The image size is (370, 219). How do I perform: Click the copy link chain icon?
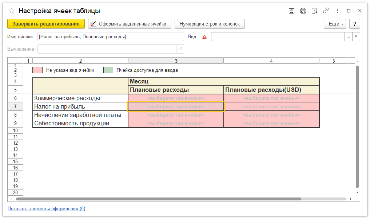point(326,11)
